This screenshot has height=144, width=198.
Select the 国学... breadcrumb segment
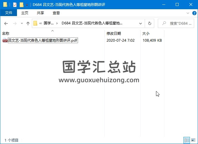(x=49, y=23)
